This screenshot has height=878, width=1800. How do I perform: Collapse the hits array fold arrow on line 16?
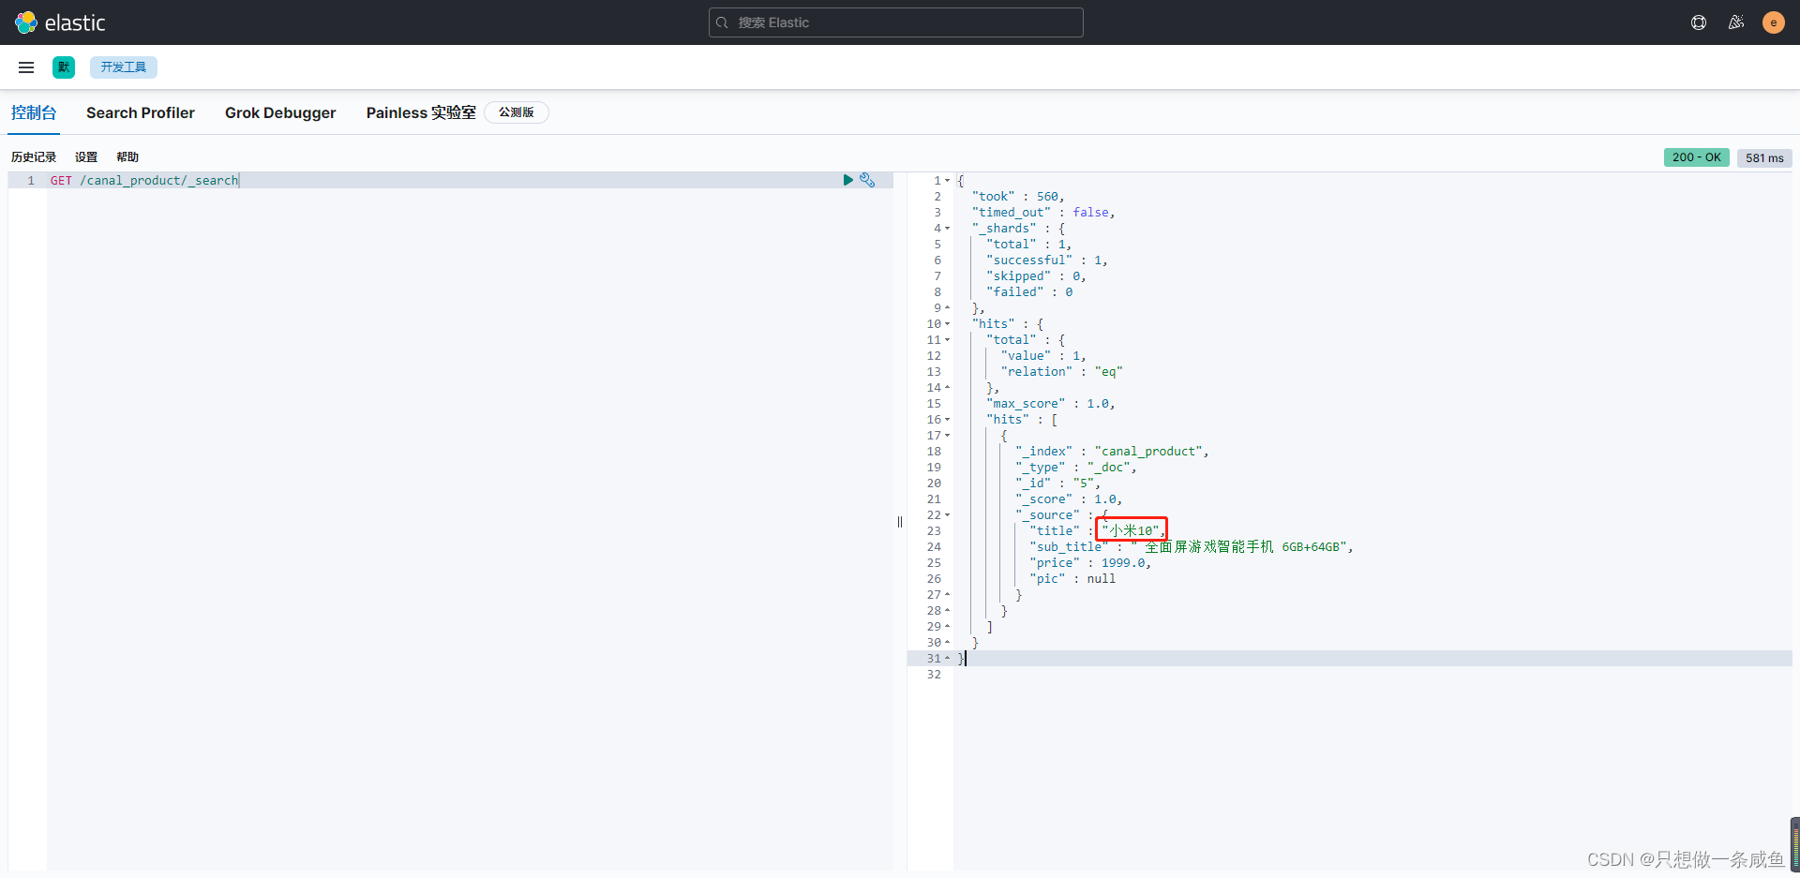click(x=948, y=420)
